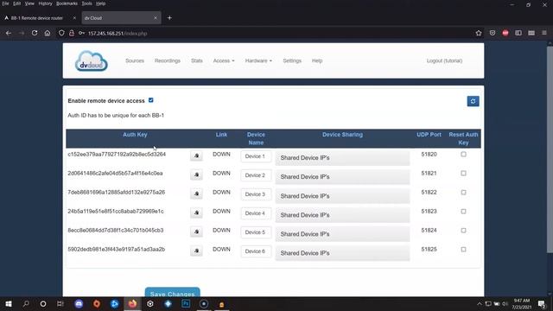Screen dimensions: 553x311
Task: Copy auth key for Device 1
Action: [196, 155]
